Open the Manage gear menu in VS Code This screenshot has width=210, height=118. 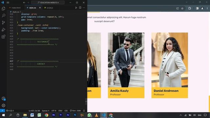[x=3, y=106]
